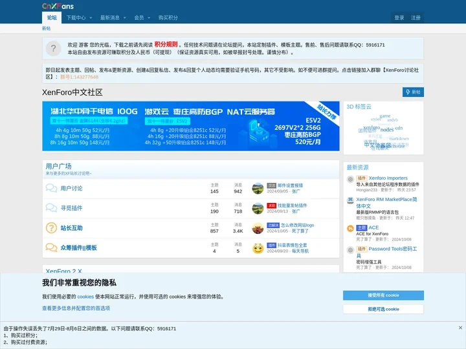Open the 众筹插件||模板 forum
The width and height of the screenshot is (466, 349).
[x=78, y=248]
